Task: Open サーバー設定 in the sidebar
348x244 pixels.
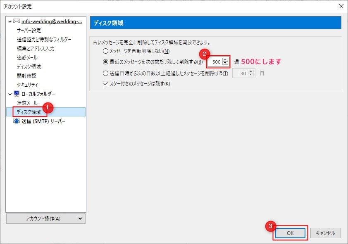Action: pyautogui.click(x=29, y=31)
